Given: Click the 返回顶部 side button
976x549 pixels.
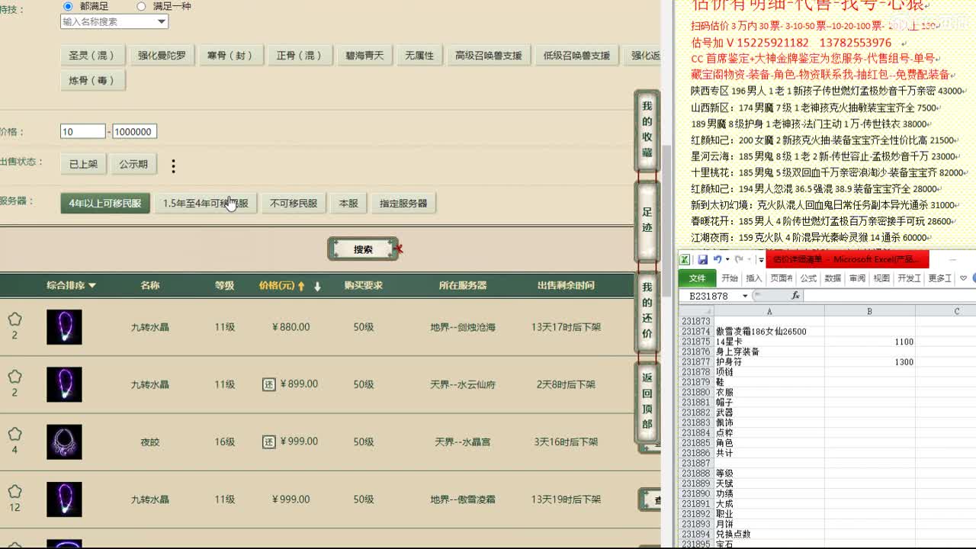Looking at the screenshot, I should 647,402.
